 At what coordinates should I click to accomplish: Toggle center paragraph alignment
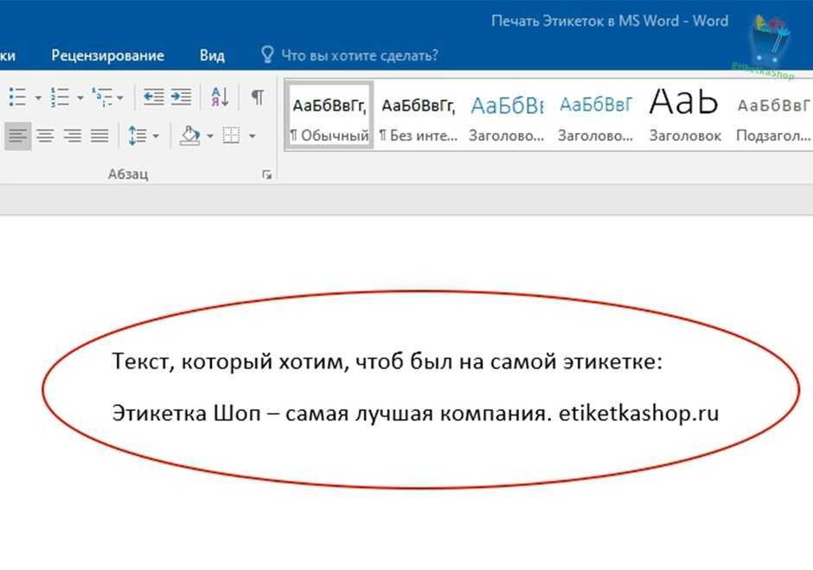click(45, 136)
